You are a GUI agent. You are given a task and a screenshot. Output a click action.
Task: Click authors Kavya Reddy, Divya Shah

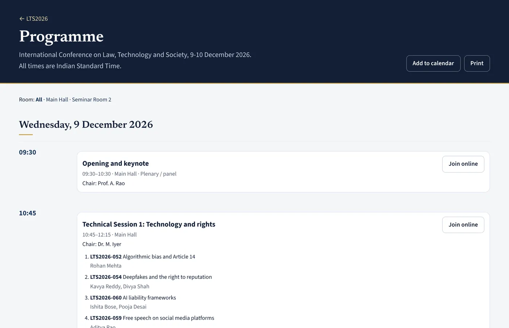tap(120, 287)
